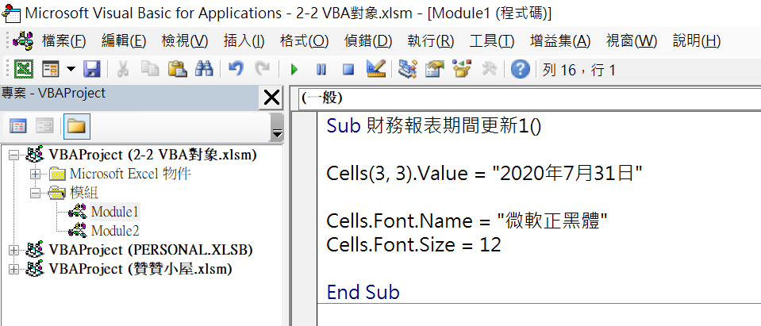The height and width of the screenshot is (326, 761).
Task: Select VBAProject (2-2 VBA對象.xlsm) tree item
Action: tap(153, 155)
